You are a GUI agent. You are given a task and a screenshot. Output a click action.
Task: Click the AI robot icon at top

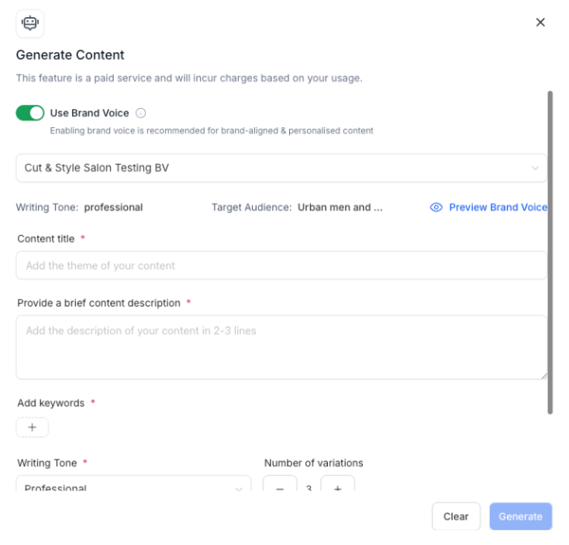click(30, 23)
